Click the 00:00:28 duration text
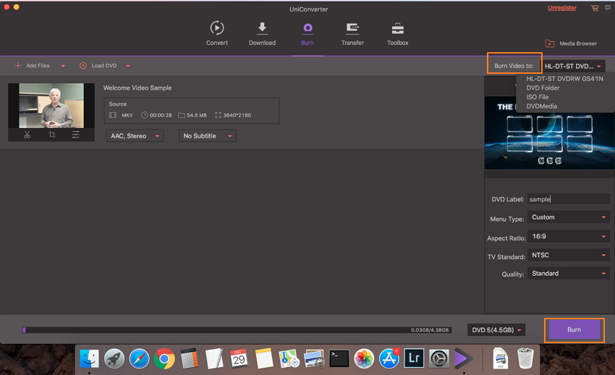 tap(161, 115)
